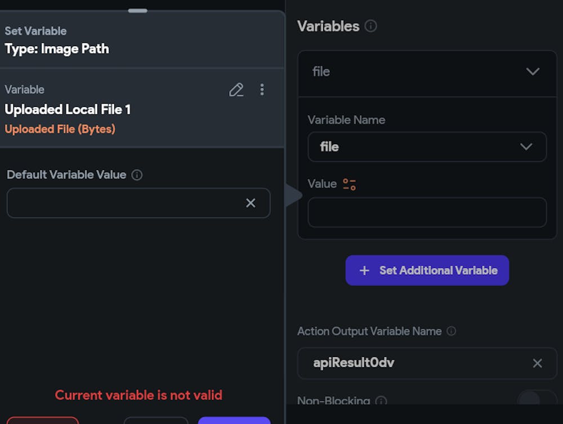
Task: Click the pencil edit icon for the variable
Action: pos(236,90)
